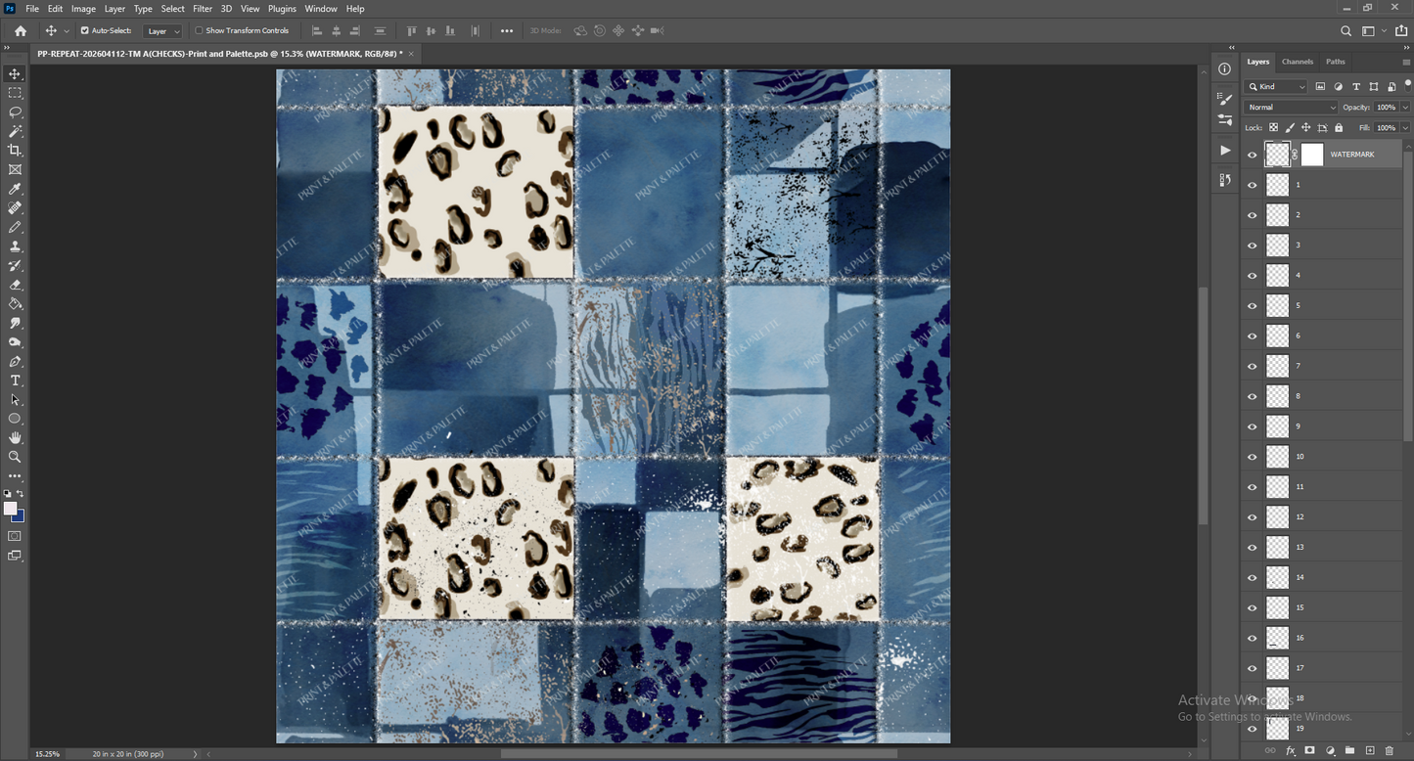Lock layer position with the move-arrows button
1414x761 pixels.
pyautogui.click(x=1306, y=128)
